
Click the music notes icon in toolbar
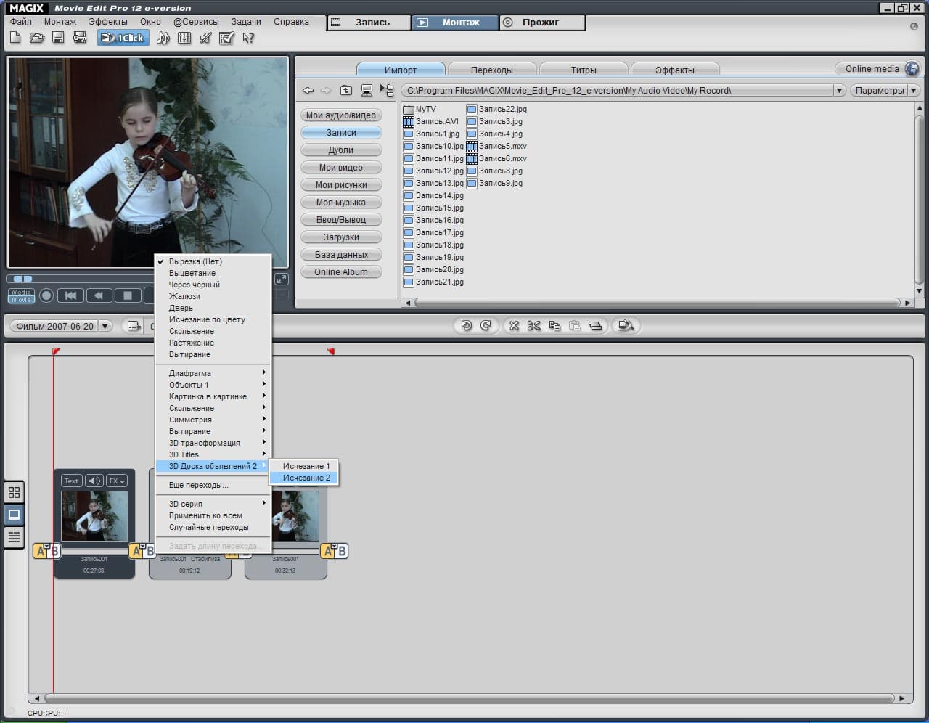tap(163, 38)
